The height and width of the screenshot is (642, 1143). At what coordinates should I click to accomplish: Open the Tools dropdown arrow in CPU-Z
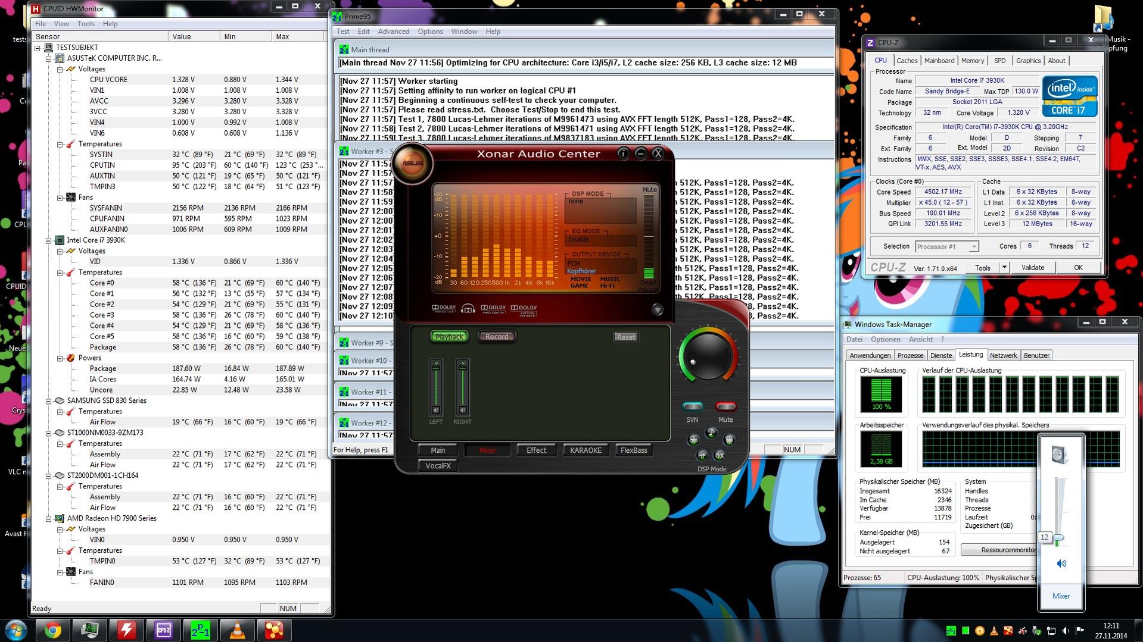(x=1004, y=268)
